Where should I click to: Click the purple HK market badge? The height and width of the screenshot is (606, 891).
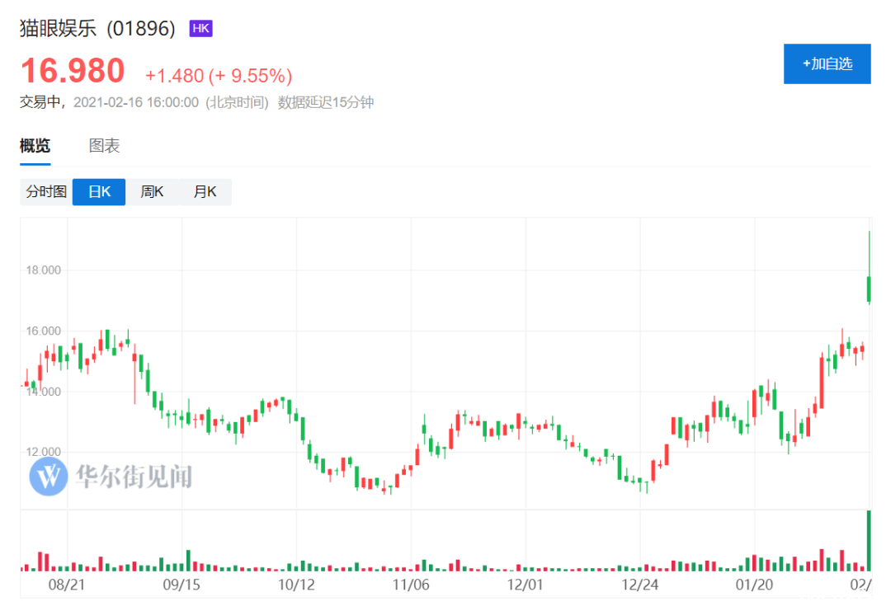click(x=200, y=28)
